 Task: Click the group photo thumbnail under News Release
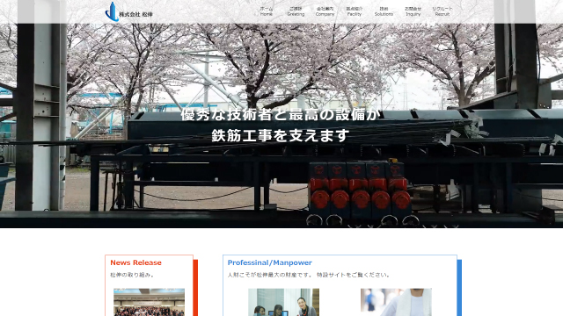(150, 302)
